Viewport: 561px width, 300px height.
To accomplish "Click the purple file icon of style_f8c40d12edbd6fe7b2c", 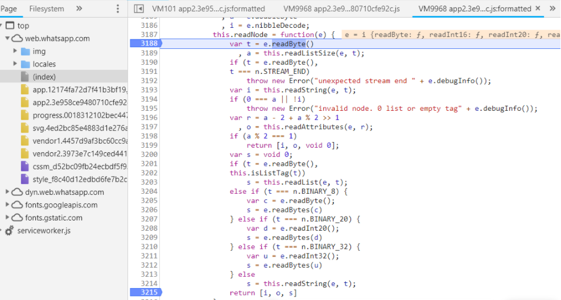I will click(24, 180).
